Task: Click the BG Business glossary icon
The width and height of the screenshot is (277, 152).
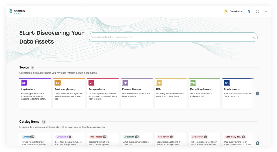Action: click(58, 83)
